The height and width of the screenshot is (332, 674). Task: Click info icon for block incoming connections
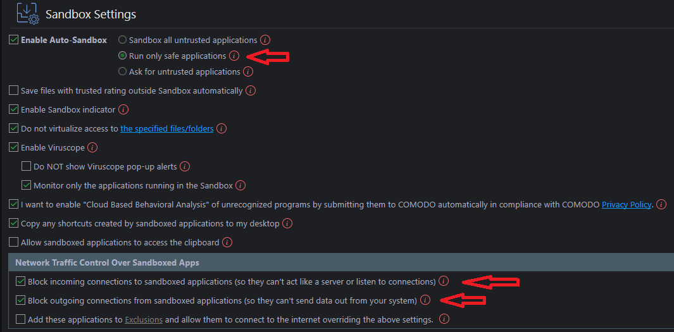click(x=444, y=281)
